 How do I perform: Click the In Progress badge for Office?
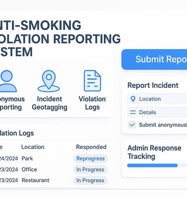click(x=90, y=169)
